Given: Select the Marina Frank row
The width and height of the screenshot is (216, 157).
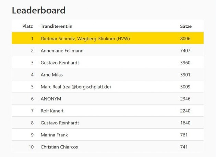Looking at the screenshot, I should click(x=108, y=135).
